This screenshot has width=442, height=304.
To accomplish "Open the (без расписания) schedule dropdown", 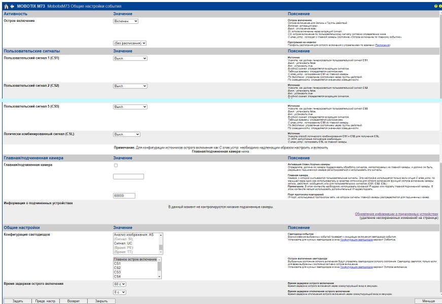I will 130,43.
